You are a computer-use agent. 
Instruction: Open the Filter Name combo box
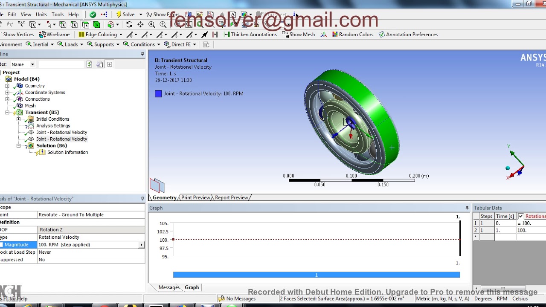[x=23, y=64]
